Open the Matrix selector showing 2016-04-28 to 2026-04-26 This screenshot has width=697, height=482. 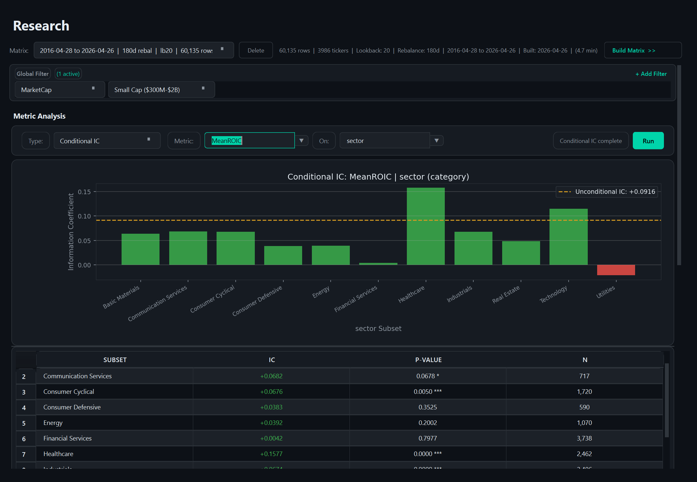tap(126, 50)
